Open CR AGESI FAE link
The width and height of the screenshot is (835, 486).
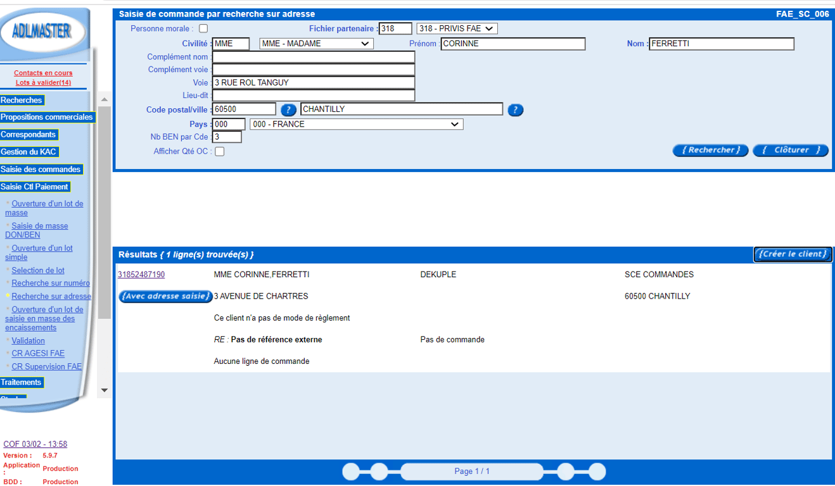coord(38,354)
